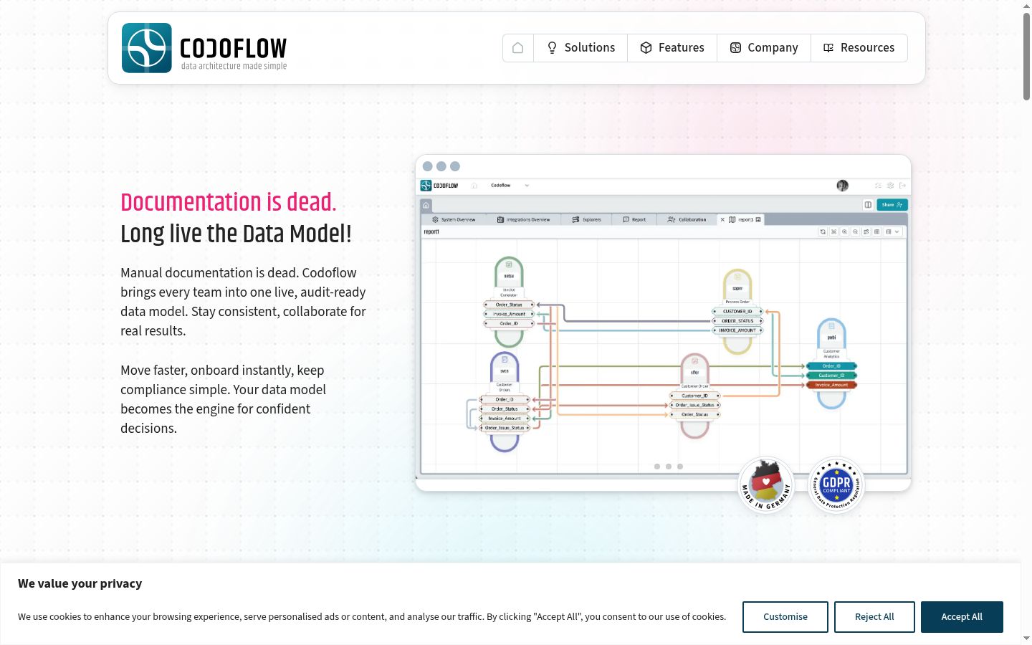Click the Order_Issue_Status field on the sfor node
This screenshot has width=1032, height=645.
[694, 405]
